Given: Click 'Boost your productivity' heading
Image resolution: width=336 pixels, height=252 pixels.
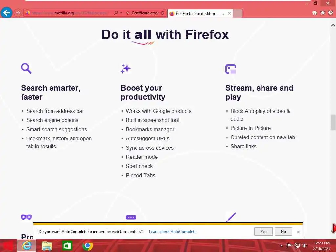Looking at the screenshot, I should 143,92.
